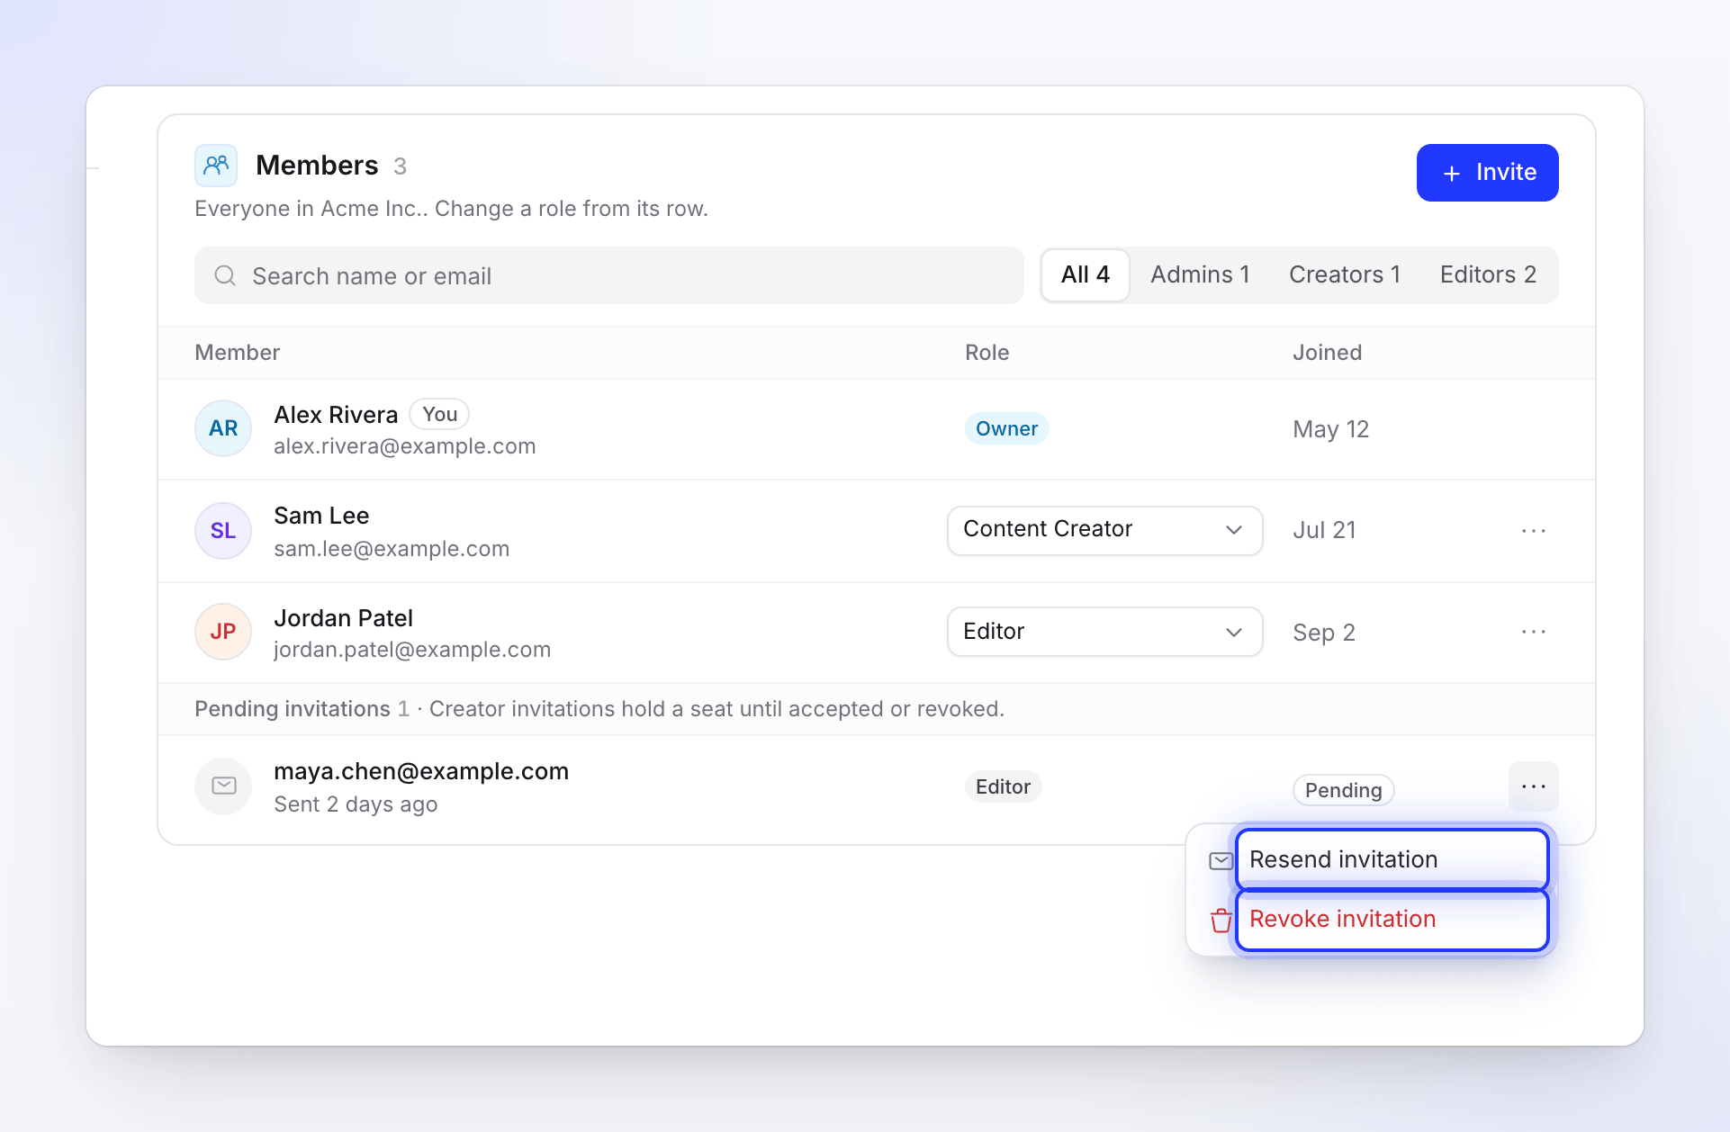Click the Pending invitations section label
Screen dimensions: 1730x1132
(293, 709)
